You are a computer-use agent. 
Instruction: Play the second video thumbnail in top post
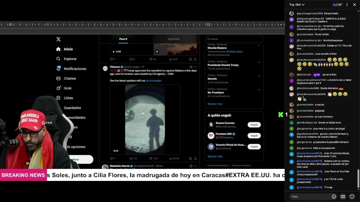[157, 52]
